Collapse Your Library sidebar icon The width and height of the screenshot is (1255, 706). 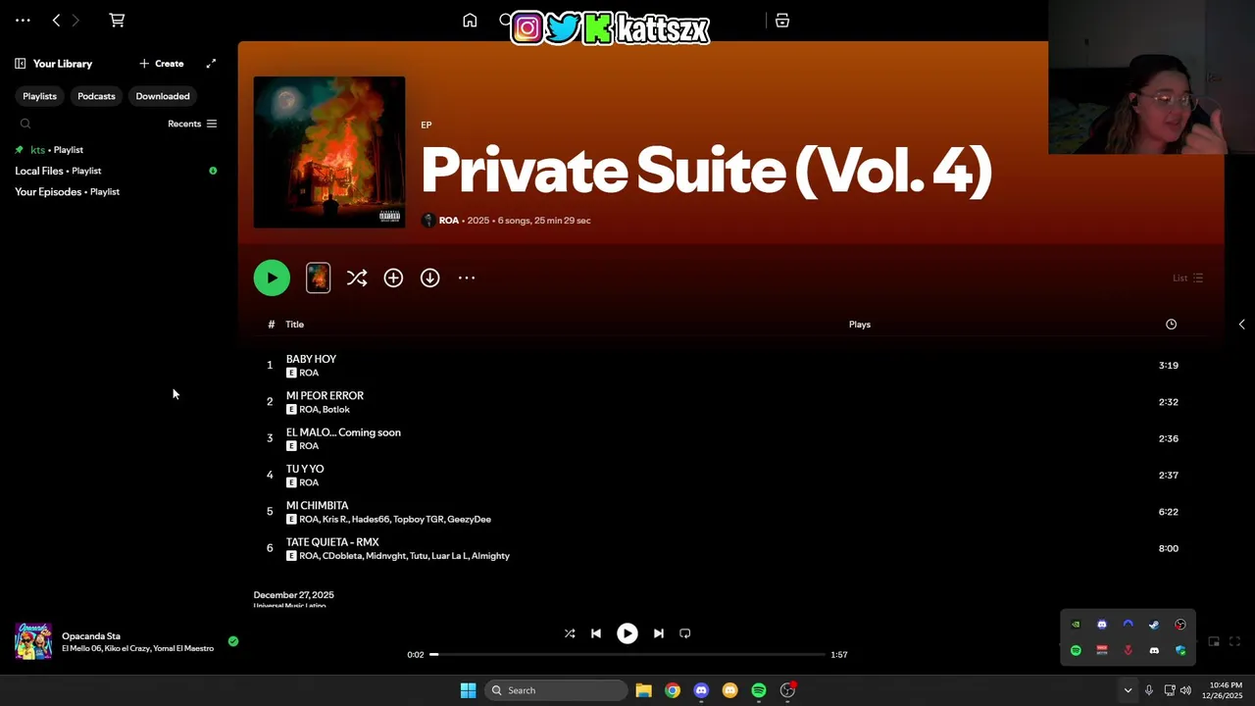tap(21, 64)
